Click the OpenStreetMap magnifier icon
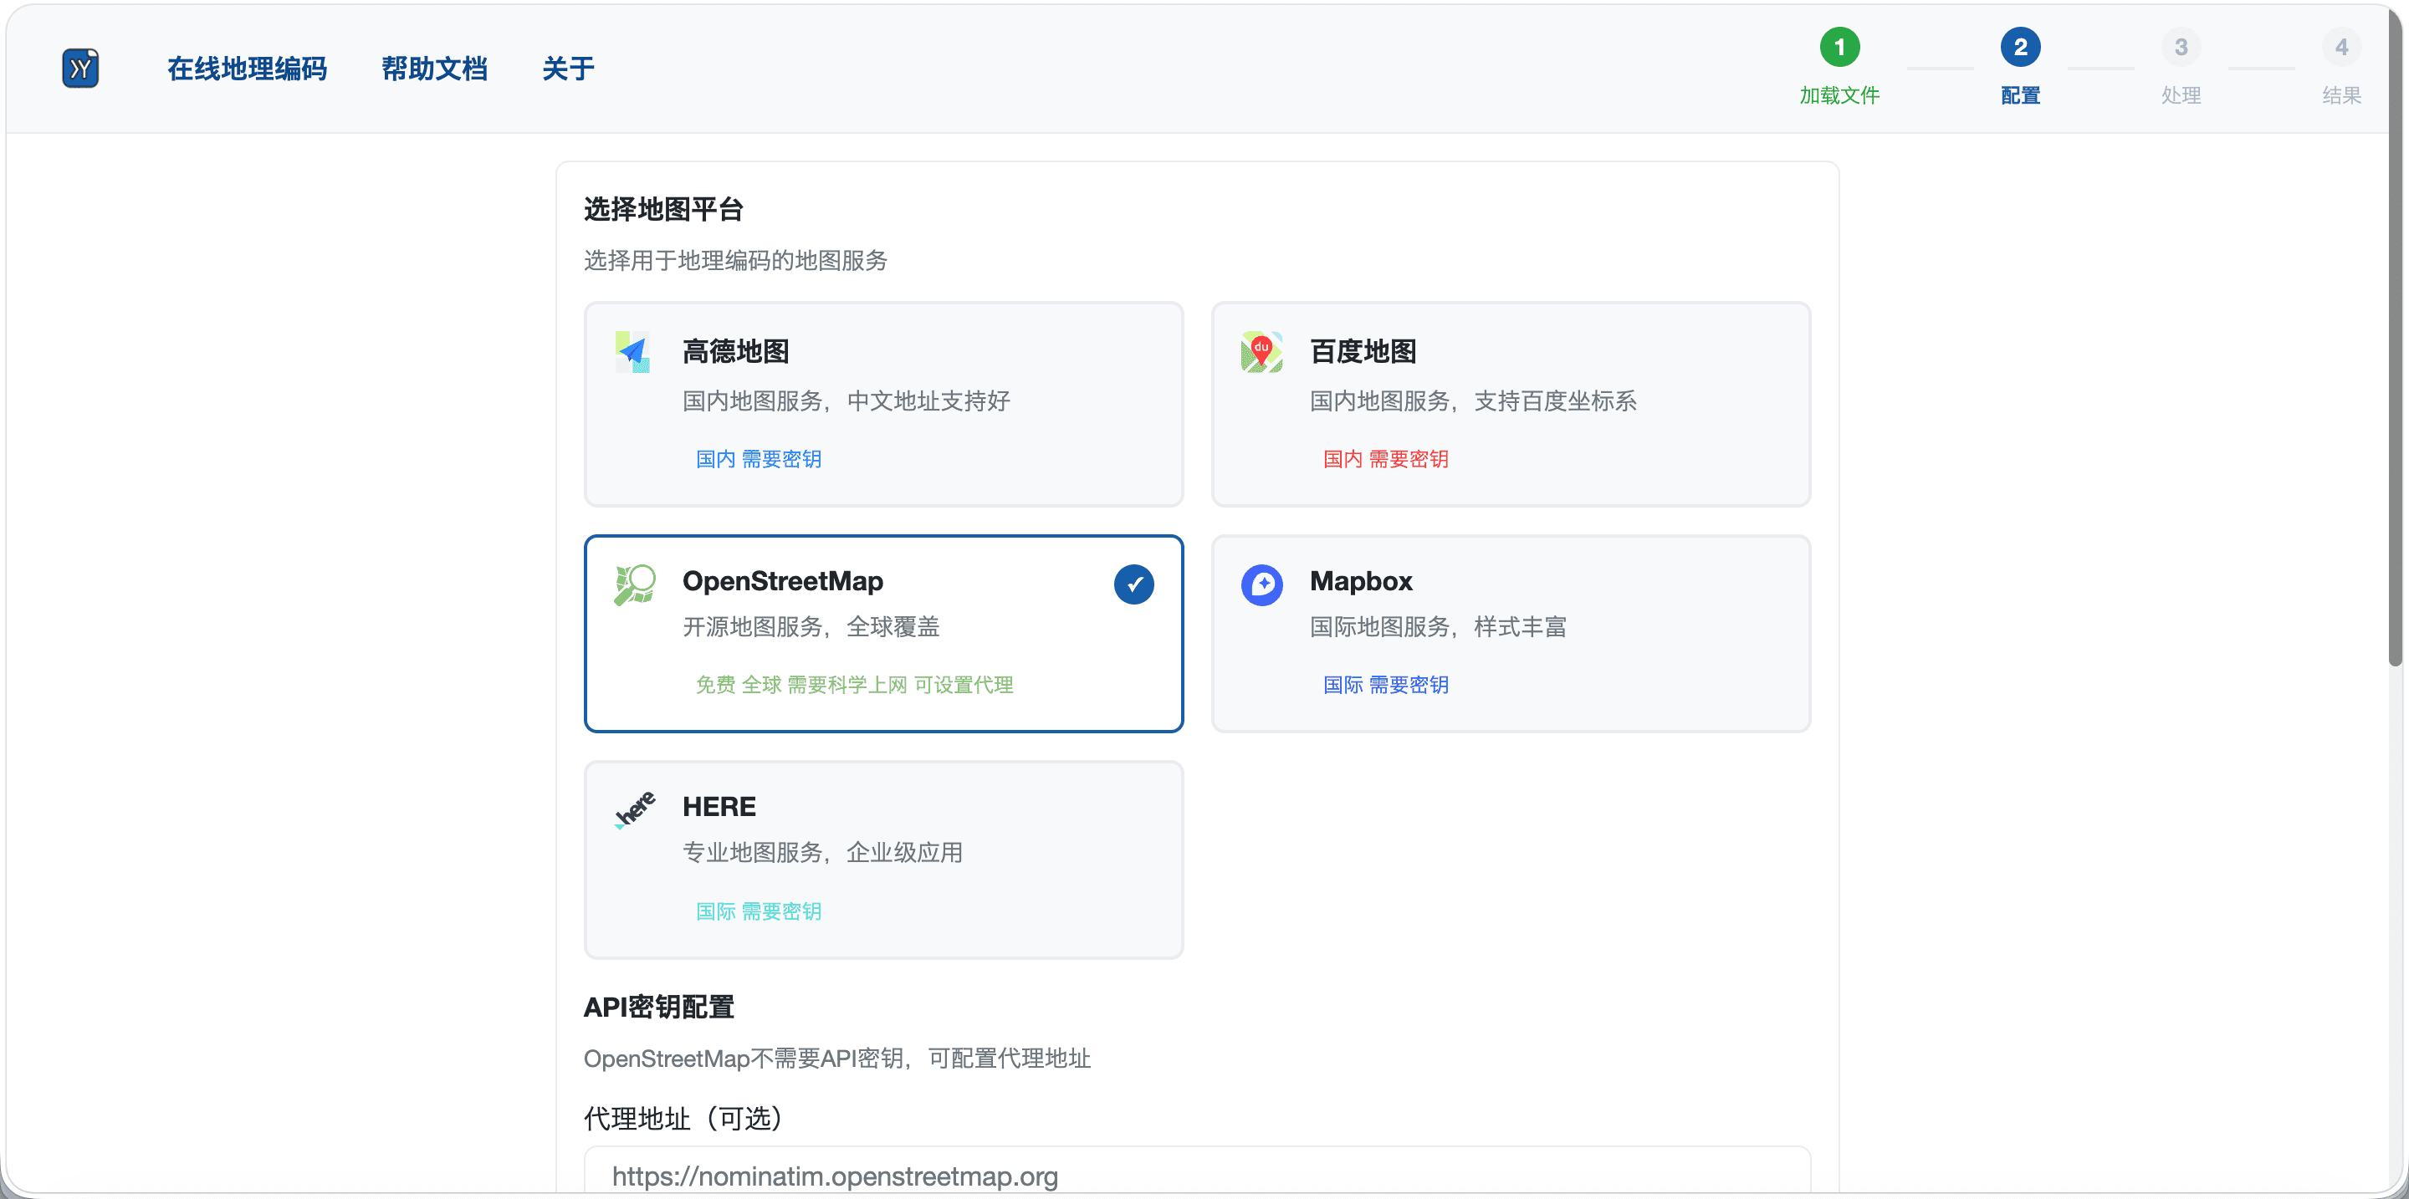This screenshot has width=2409, height=1199. click(634, 585)
